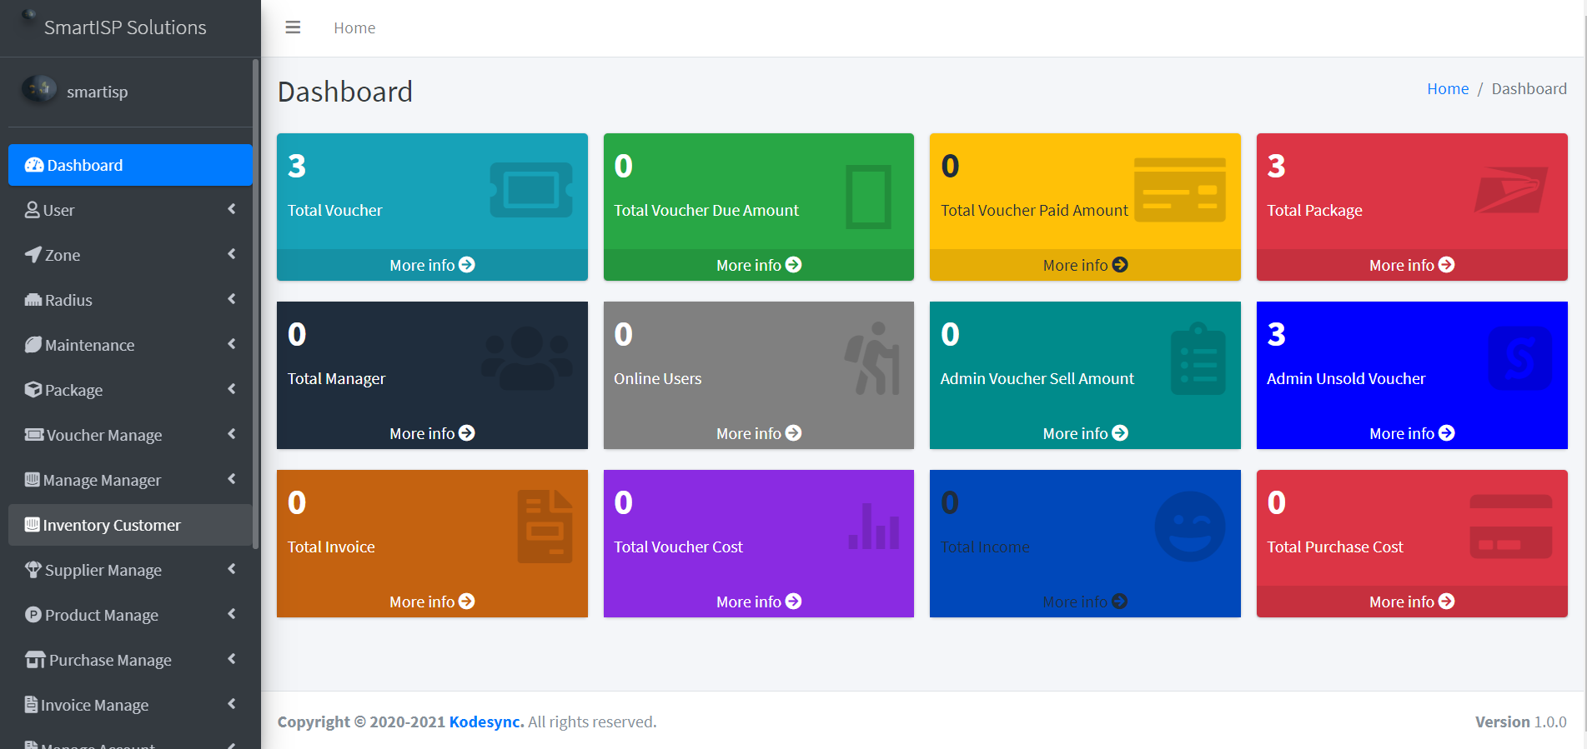Expand the Manage Manager menu chevron
The image size is (1587, 749).
pos(232,479)
